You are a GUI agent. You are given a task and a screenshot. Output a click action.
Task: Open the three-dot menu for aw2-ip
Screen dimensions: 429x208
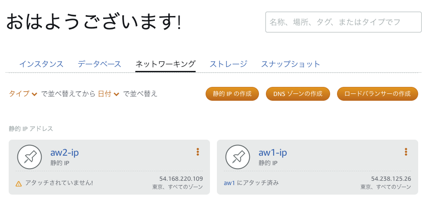[x=198, y=152]
